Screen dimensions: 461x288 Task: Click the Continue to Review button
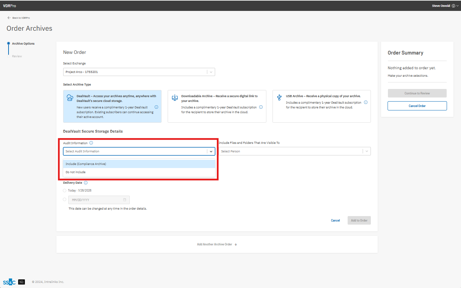417,93
